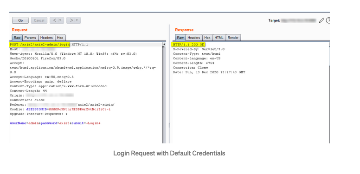Viewport: 360px width, 174px height.
Task: Click the Upgrade-Insecure-Requests: 1 header
Action: click(39, 114)
